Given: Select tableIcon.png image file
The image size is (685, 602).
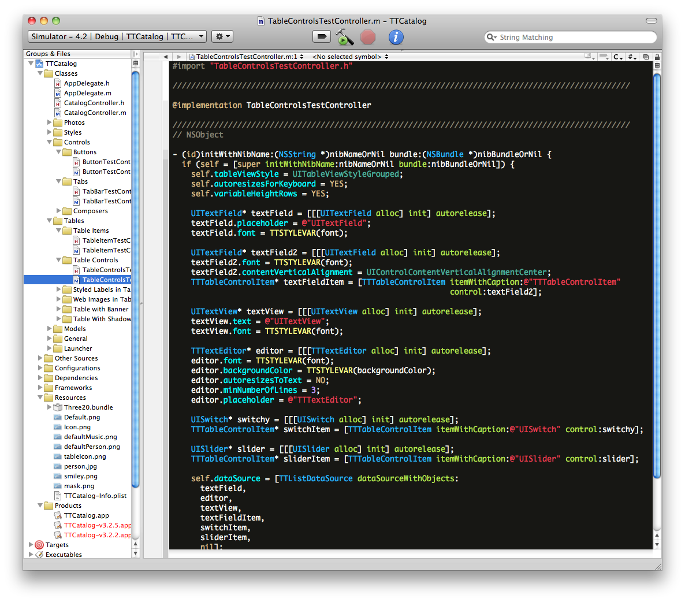Looking at the screenshot, I should [85, 456].
